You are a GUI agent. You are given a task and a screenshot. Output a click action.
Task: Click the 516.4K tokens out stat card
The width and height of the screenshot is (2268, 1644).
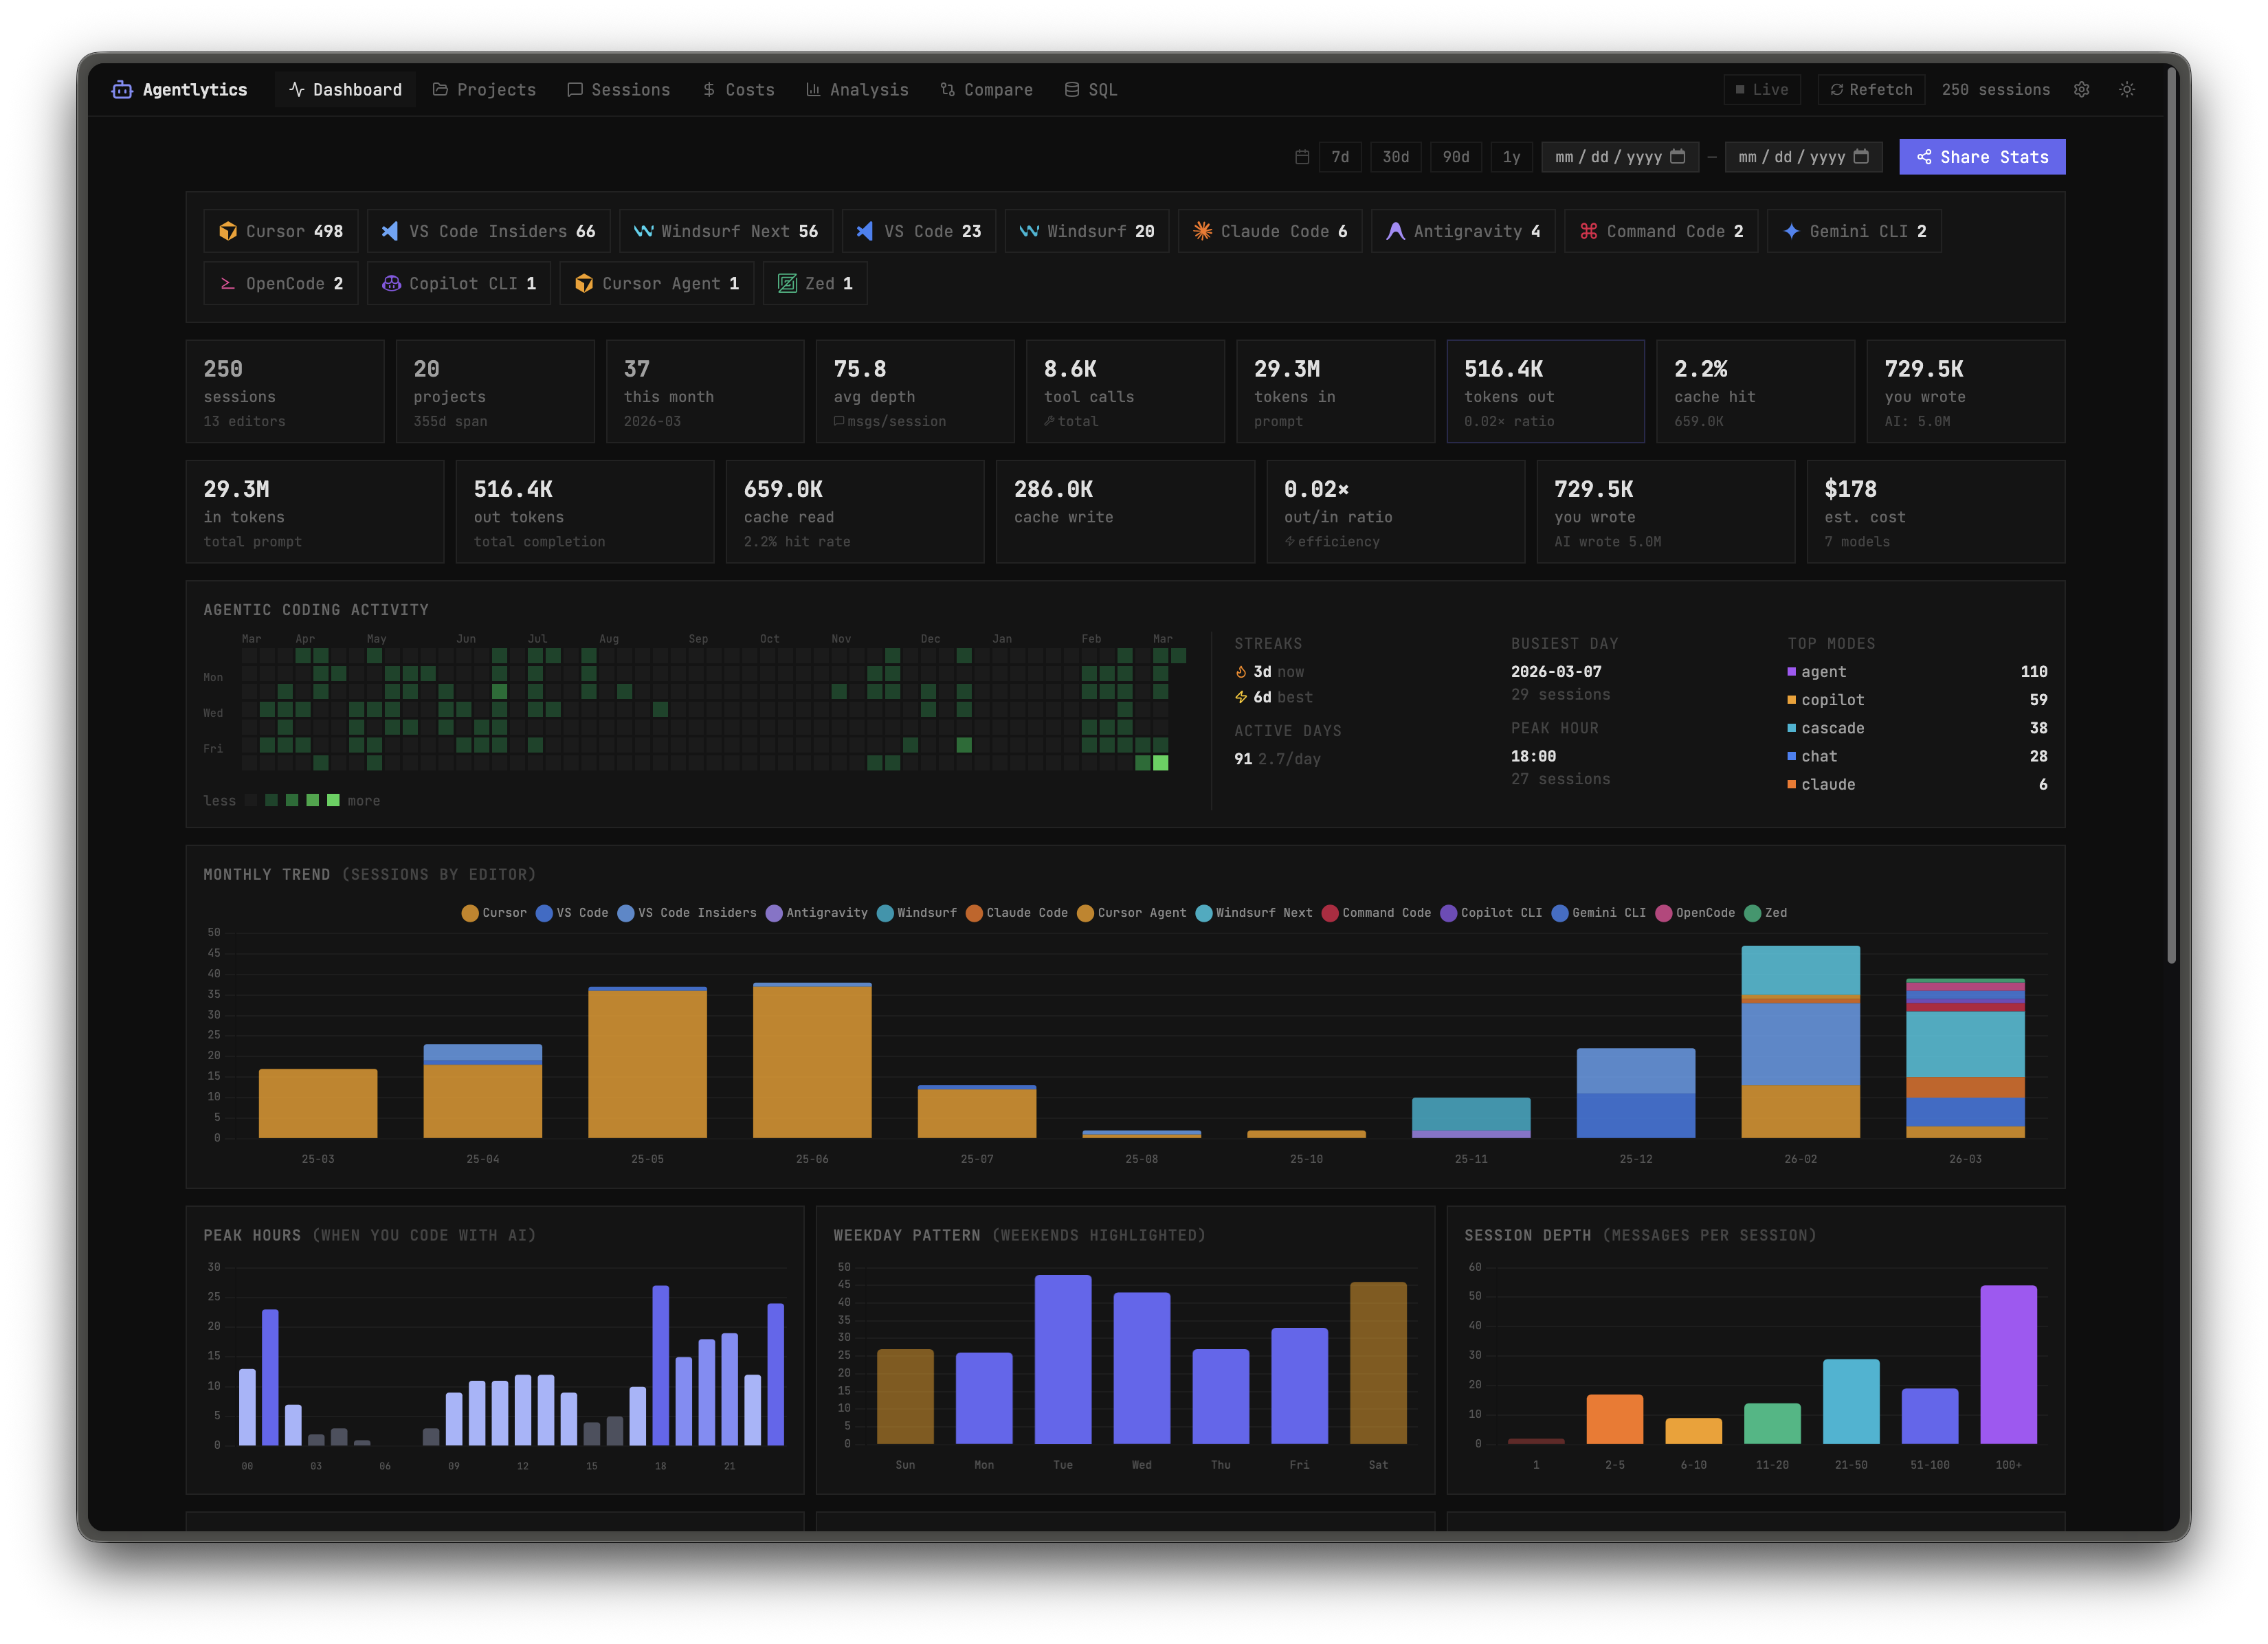click(1545, 391)
